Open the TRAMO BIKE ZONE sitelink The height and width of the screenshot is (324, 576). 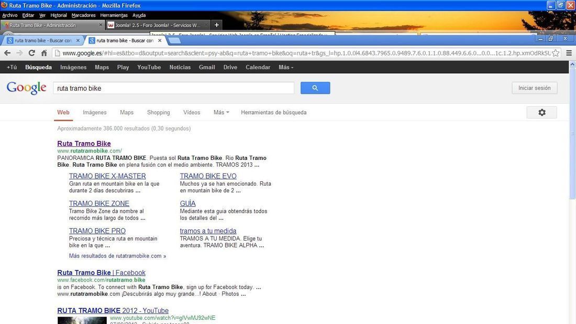point(99,203)
